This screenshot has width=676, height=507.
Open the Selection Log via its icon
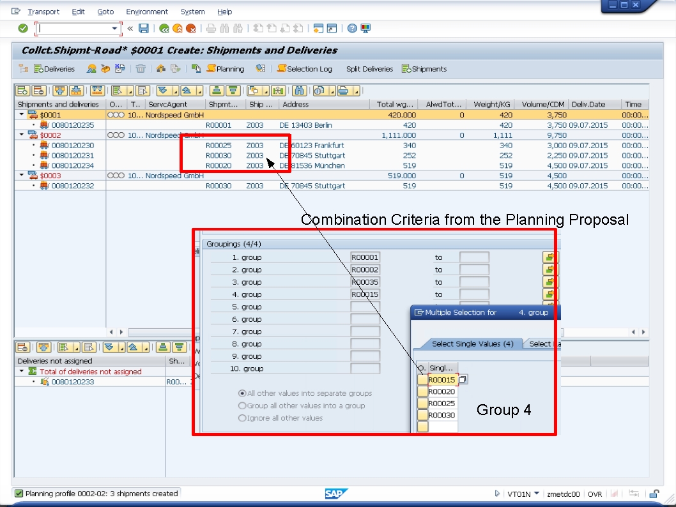pos(282,69)
